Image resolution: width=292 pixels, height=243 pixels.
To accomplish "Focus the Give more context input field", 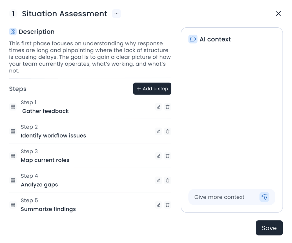I will pos(223,197).
